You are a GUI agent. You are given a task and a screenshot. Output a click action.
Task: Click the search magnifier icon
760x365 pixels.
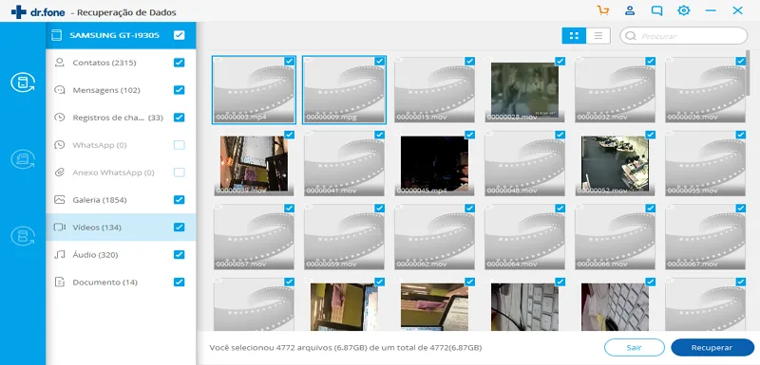point(631,36)
